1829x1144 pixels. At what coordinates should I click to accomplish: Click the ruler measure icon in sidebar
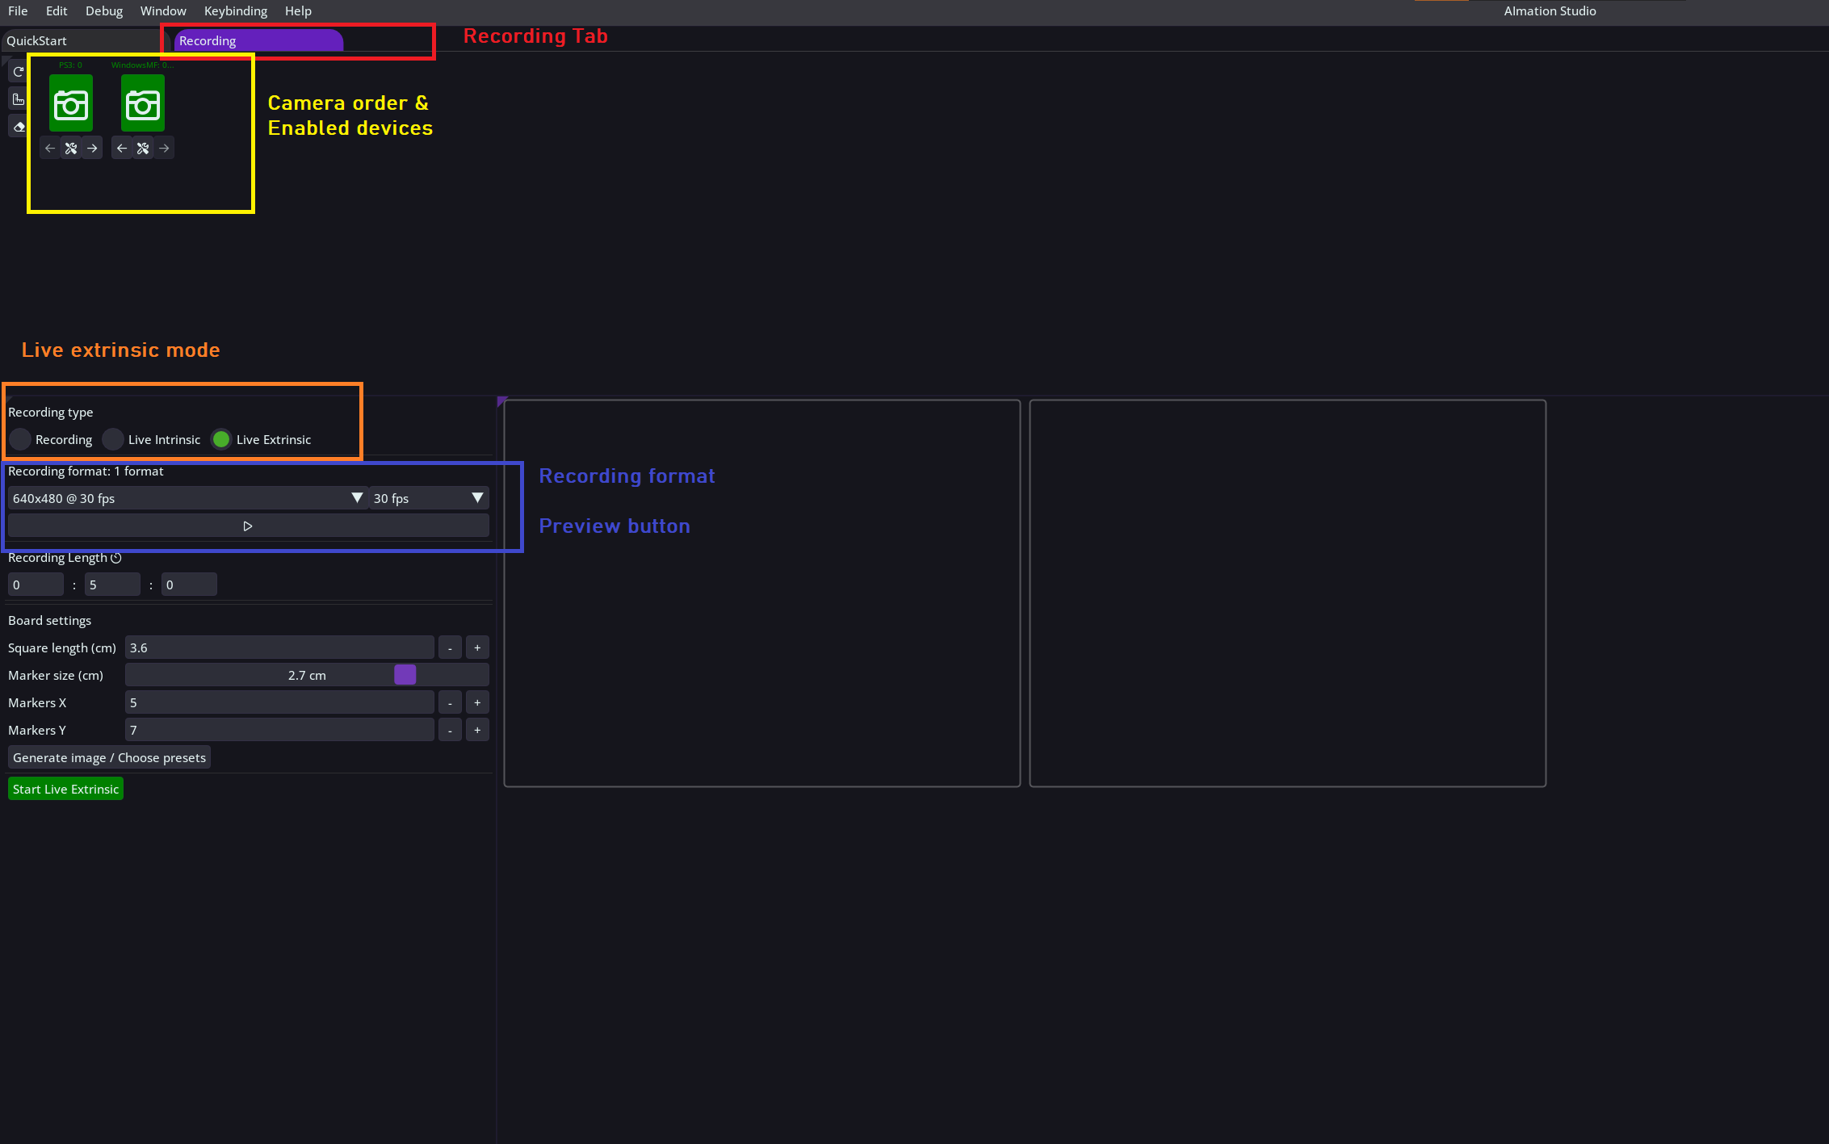tap(18, 99)
